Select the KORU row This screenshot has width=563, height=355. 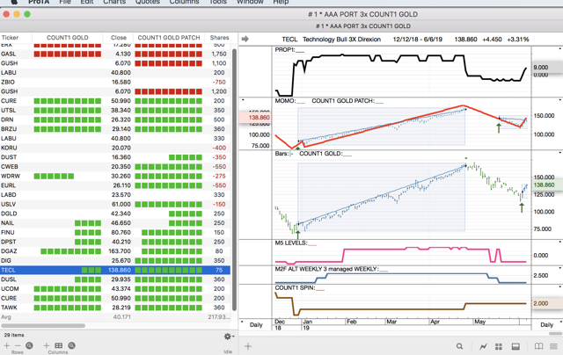[x=115, y=148]
